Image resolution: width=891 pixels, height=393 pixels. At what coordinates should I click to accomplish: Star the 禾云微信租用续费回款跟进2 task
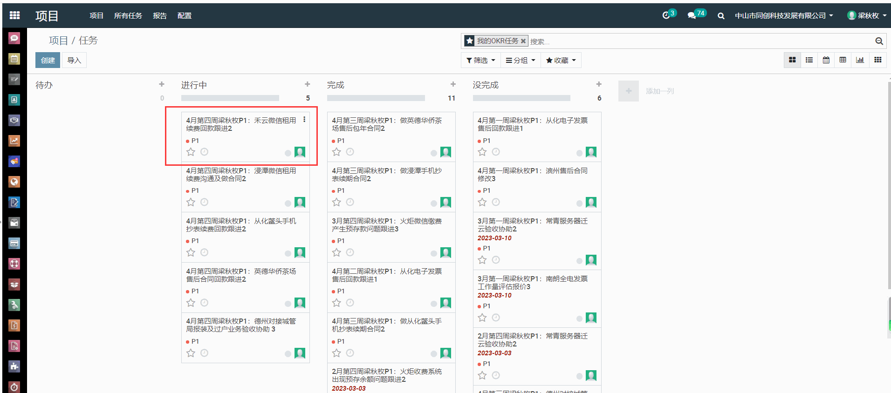(x=191, y=152)
